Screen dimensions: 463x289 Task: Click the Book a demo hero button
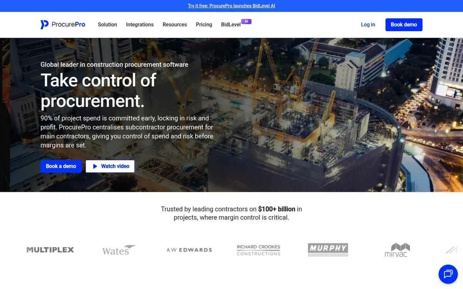pos(61,166)
